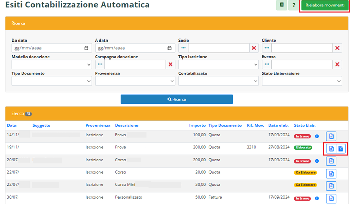Image resolution: width=354 pixels, height=204 pixels.
Task: Sort list by Importo column header
Action: click(197, 125)
